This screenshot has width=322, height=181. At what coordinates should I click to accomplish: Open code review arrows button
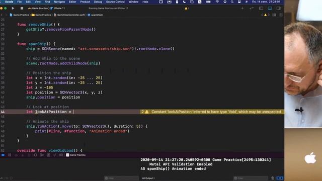pos(252,8)
